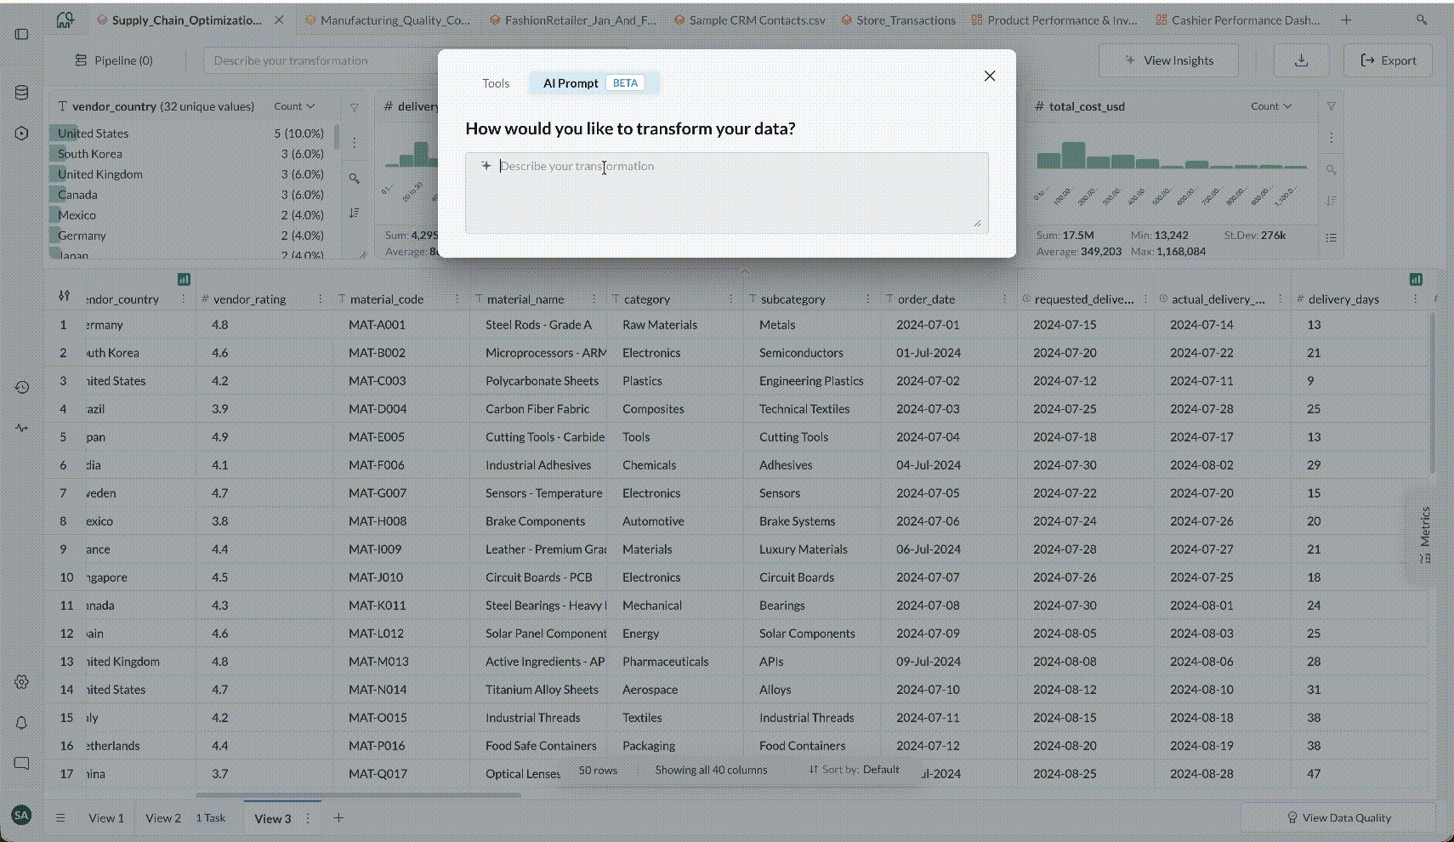1454x842 pixels.
Task: Open settings gear in left sidebar
Action: [22, 682]
